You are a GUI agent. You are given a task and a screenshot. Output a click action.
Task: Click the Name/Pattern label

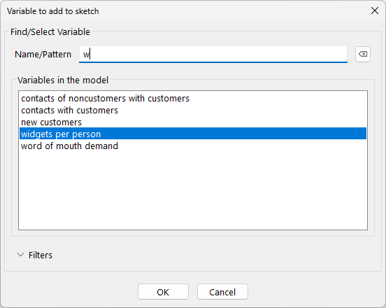point(43,54)
